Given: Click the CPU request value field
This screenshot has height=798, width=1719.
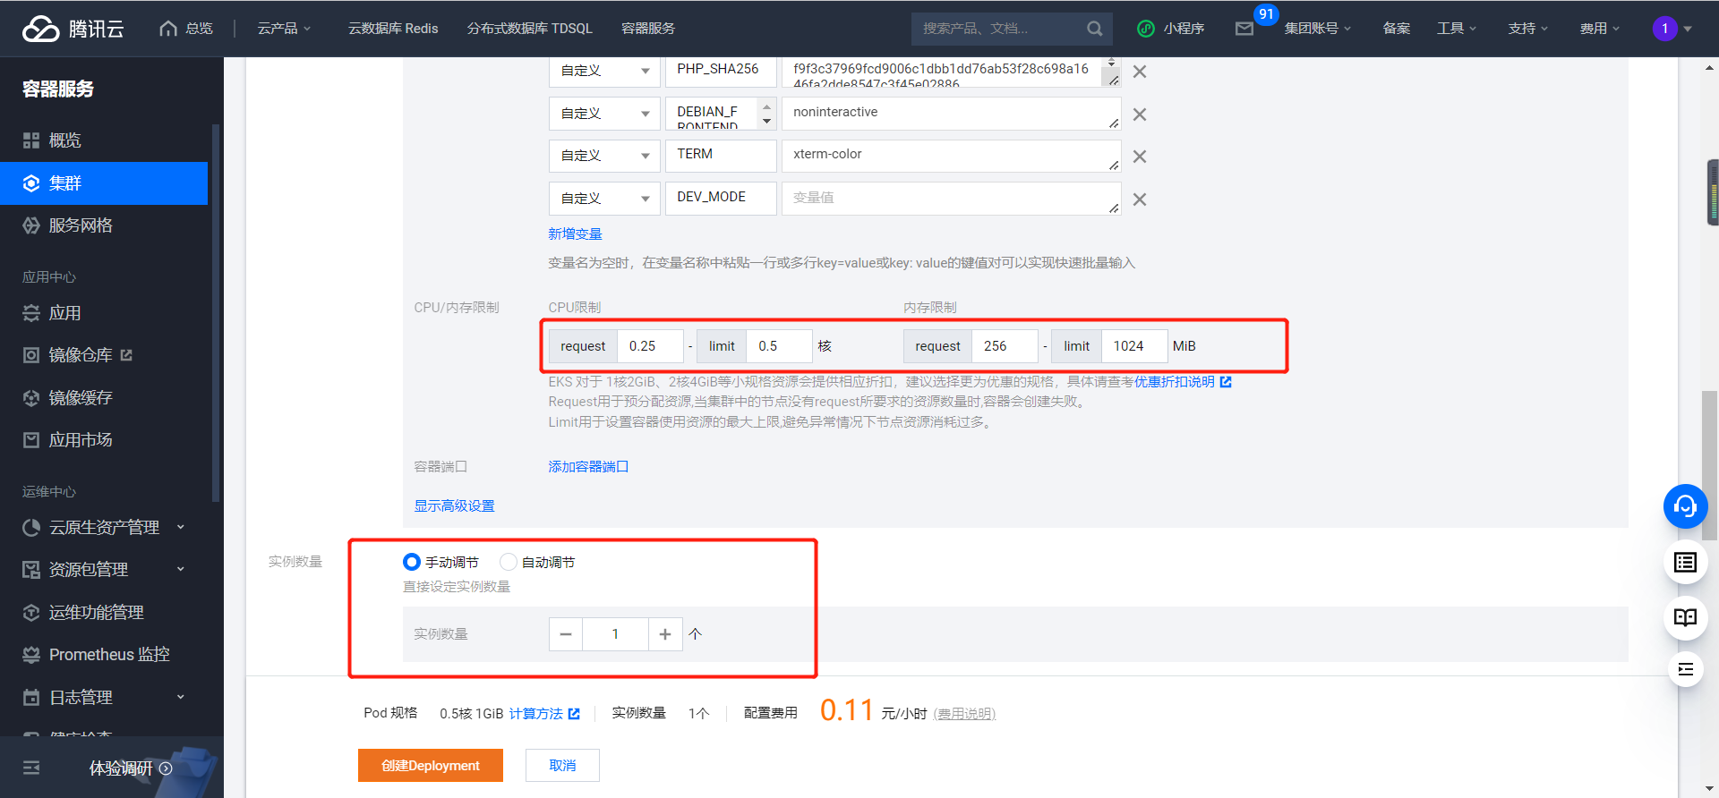Looking at the screenshot, I should pyautogui.click(x=651, y=346).
